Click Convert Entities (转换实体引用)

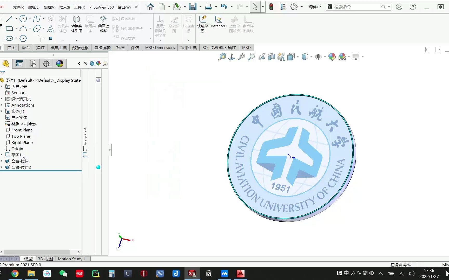(x=77, y=24)
